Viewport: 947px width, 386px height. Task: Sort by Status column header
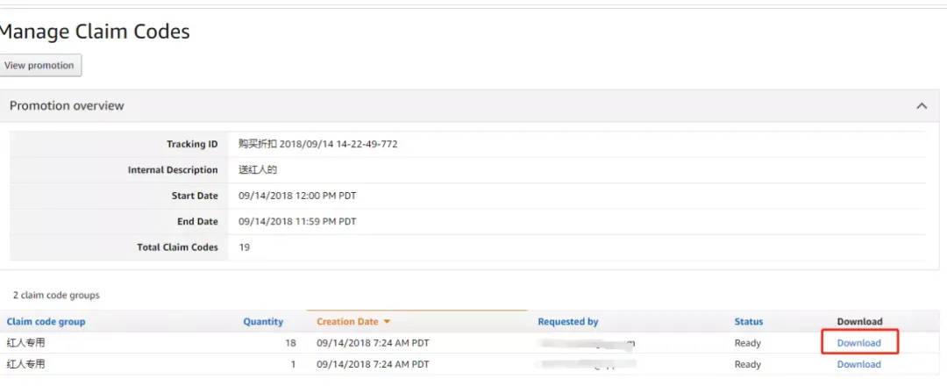[748, 322]
